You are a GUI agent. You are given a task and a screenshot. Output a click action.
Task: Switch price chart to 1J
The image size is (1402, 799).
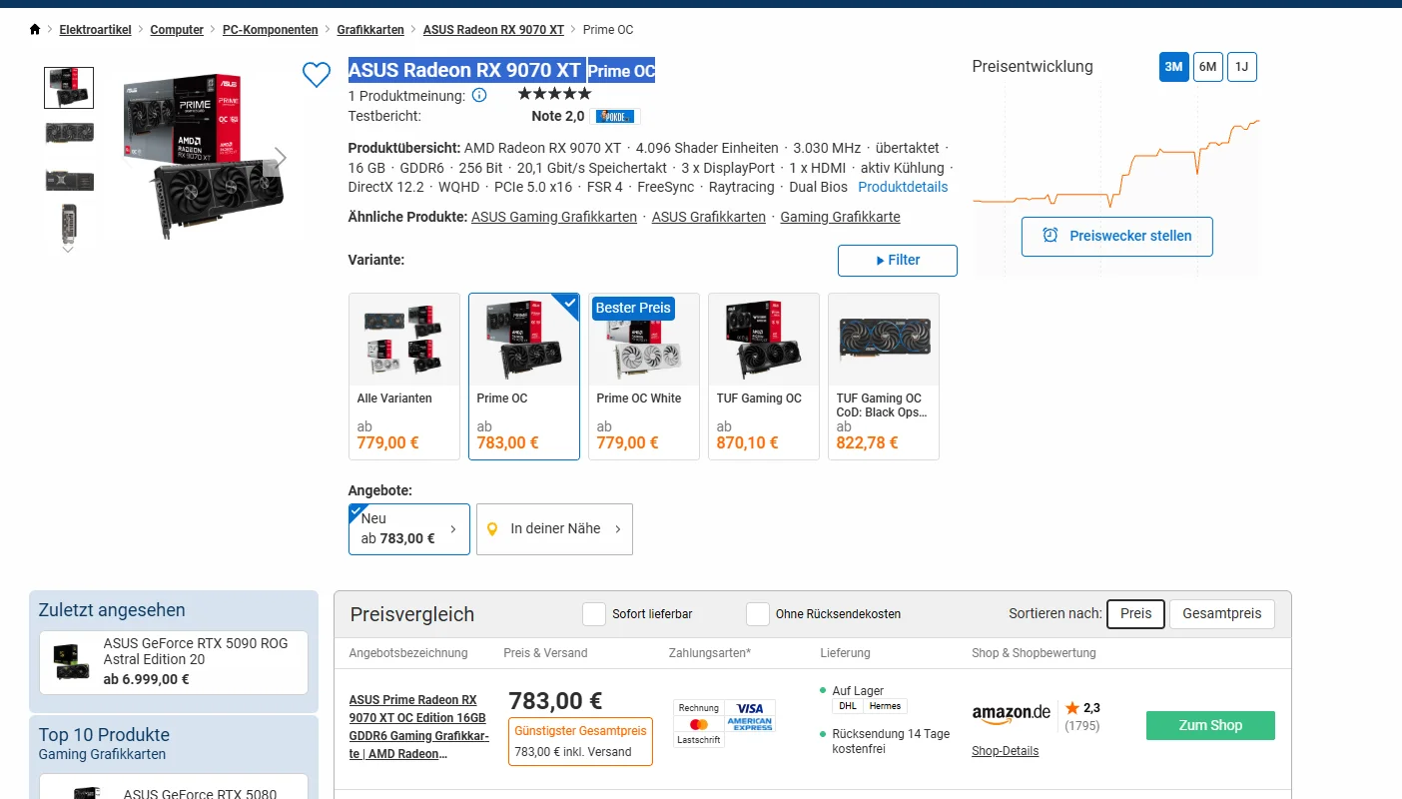pyautogui.click(x=1242, y=67)
